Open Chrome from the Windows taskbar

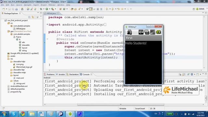[x=22, y=114]
